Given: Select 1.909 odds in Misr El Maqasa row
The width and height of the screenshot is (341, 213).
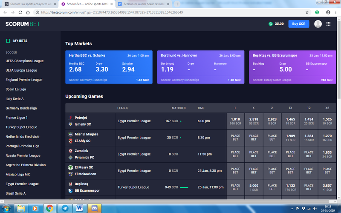Looking at the screenshot, I should 291,138.
